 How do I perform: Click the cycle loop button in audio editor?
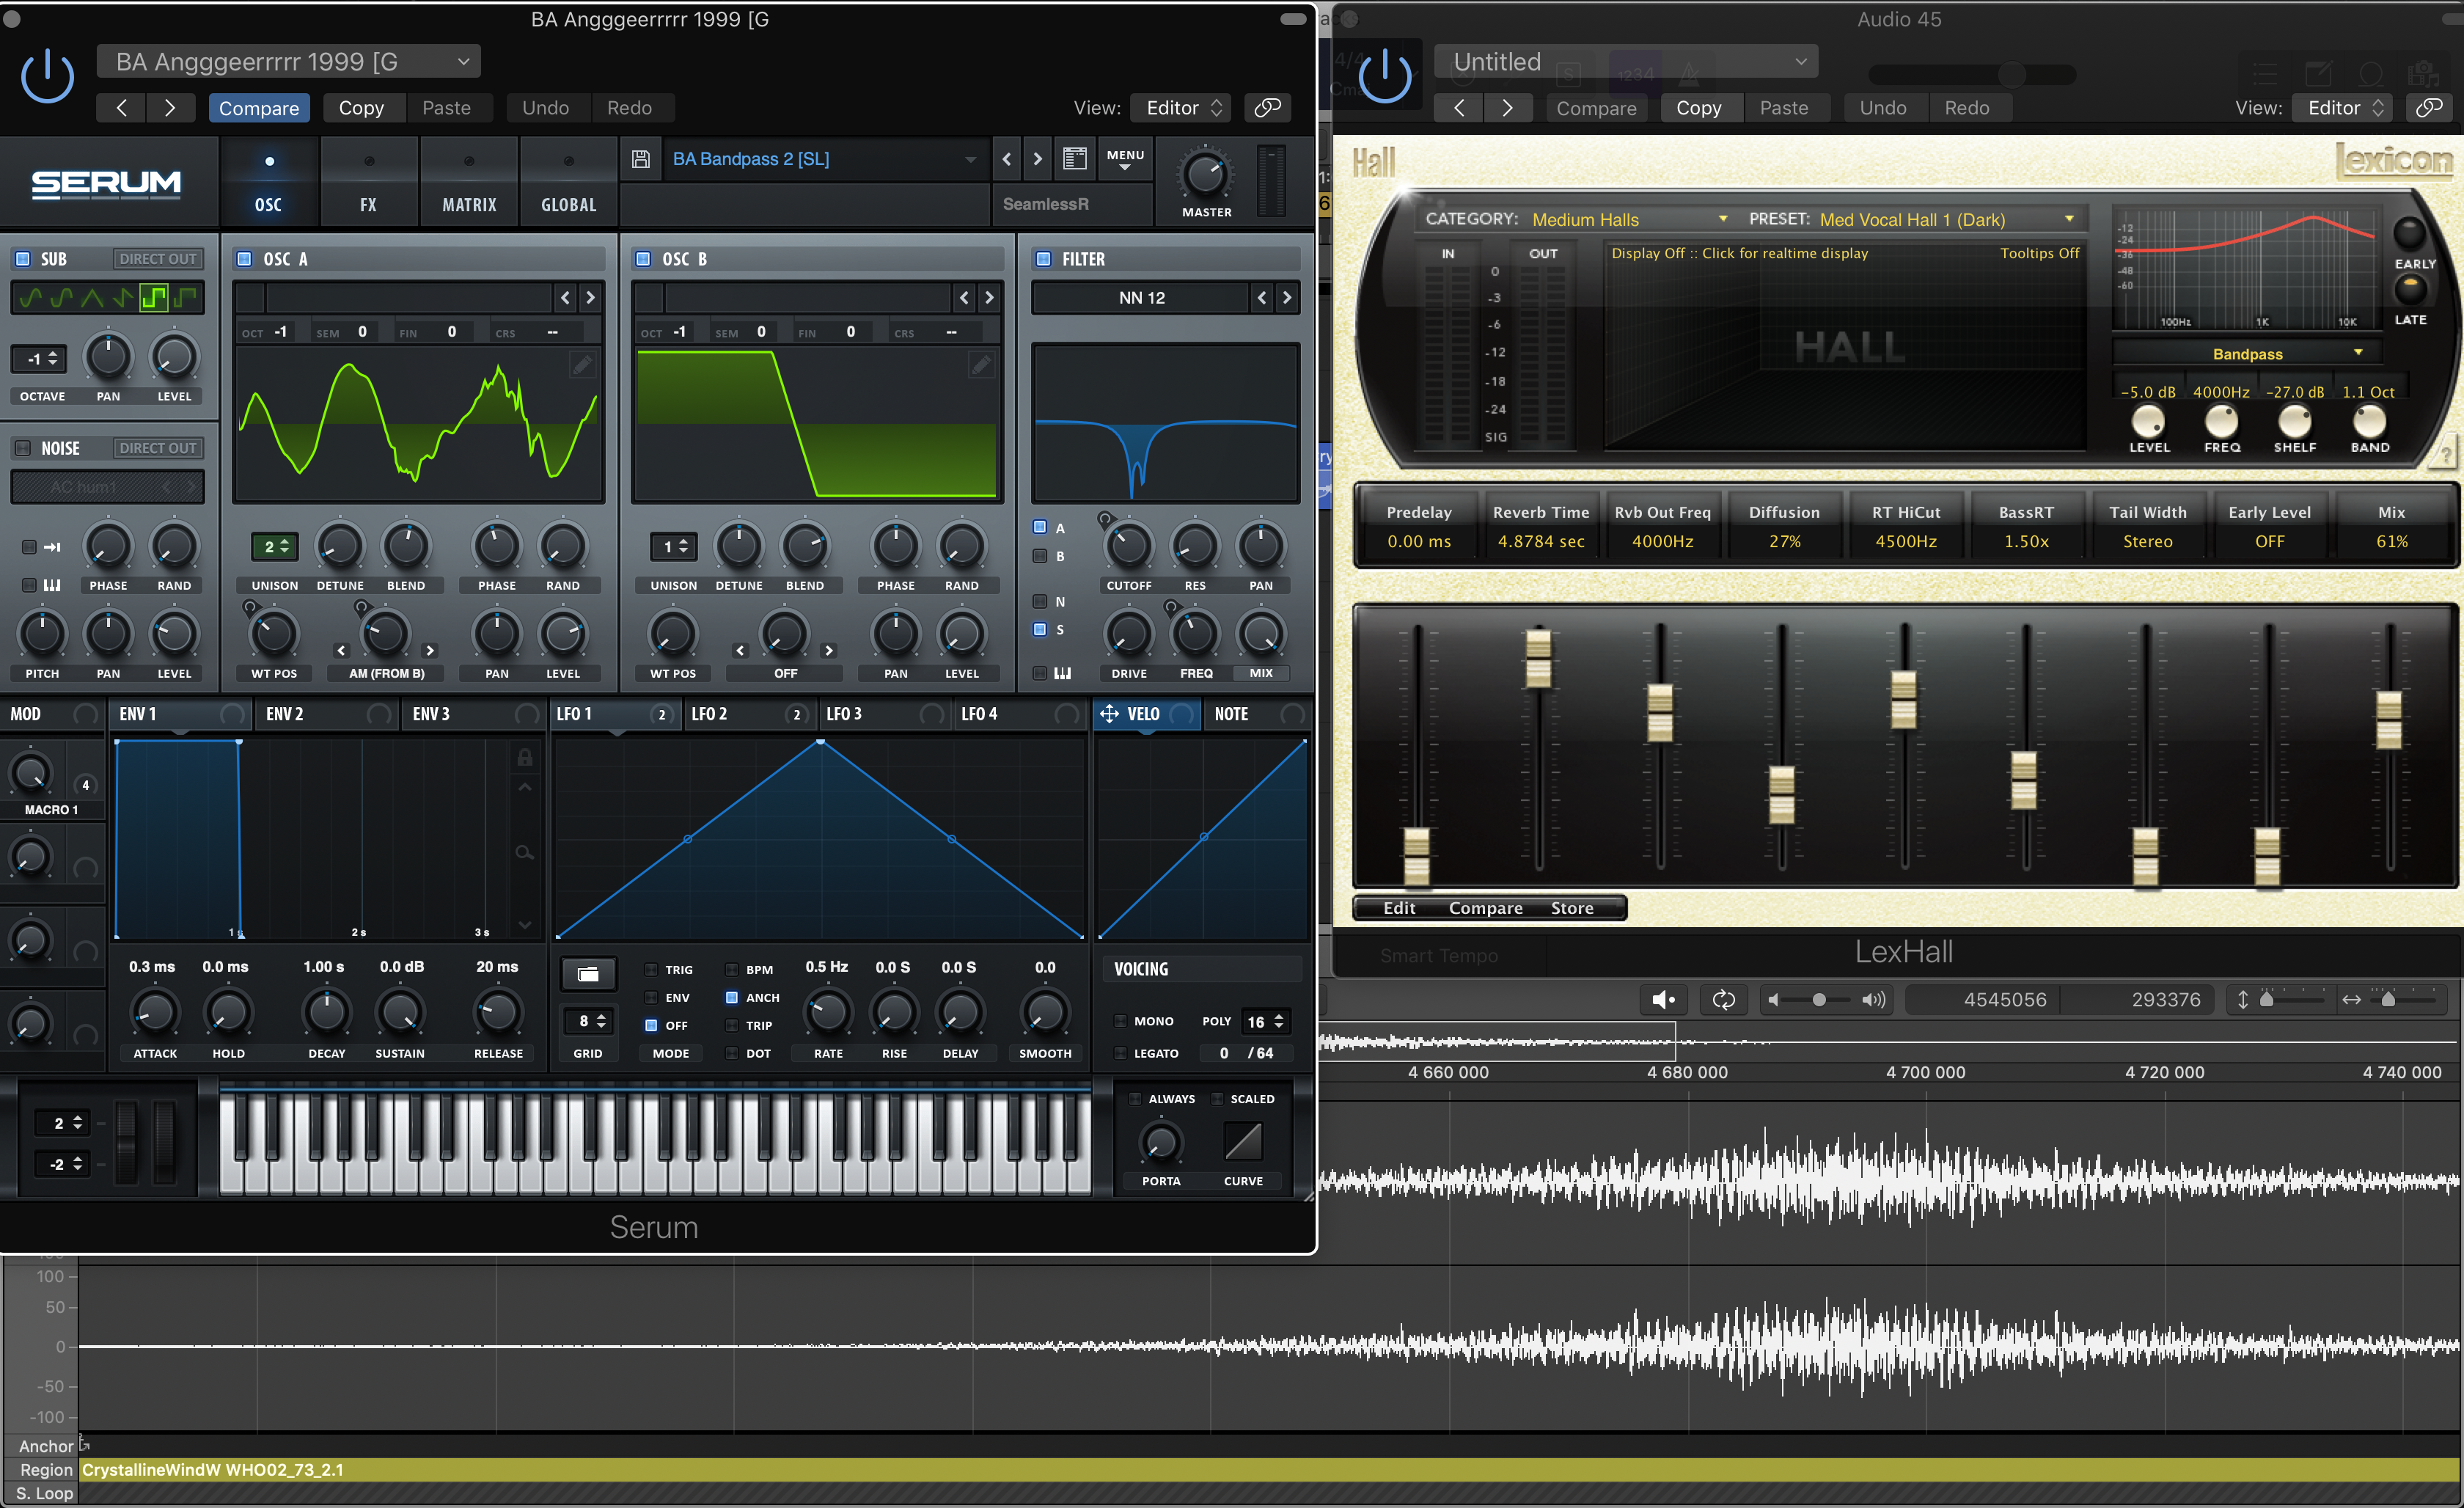(x=1723, y=999)
